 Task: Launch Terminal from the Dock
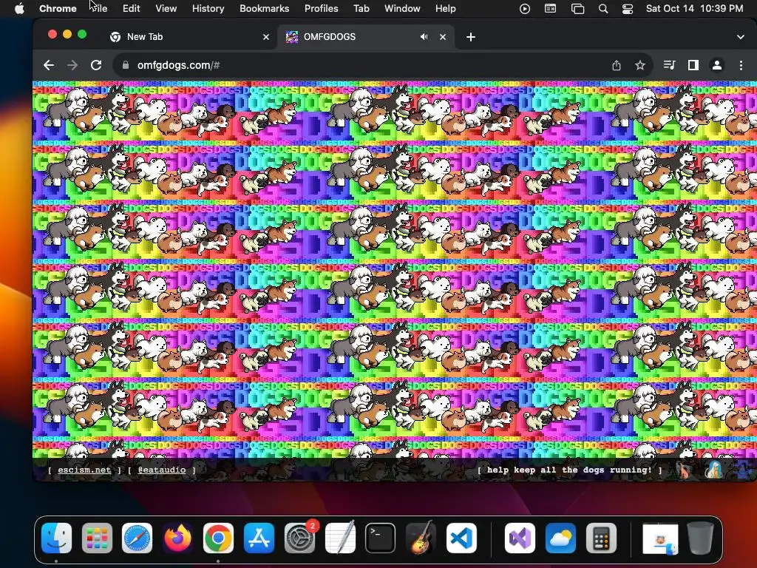[381, 538]
